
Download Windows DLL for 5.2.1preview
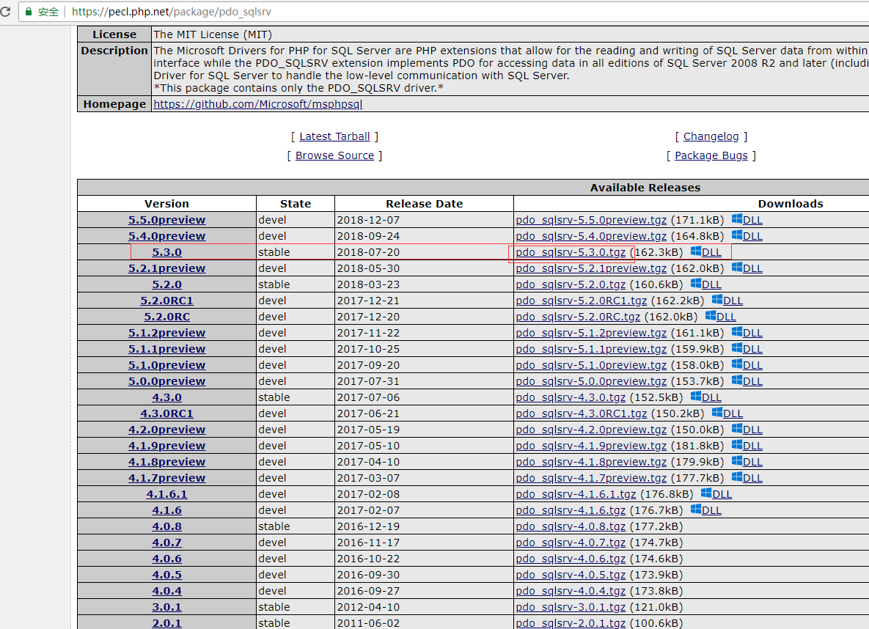747,268
